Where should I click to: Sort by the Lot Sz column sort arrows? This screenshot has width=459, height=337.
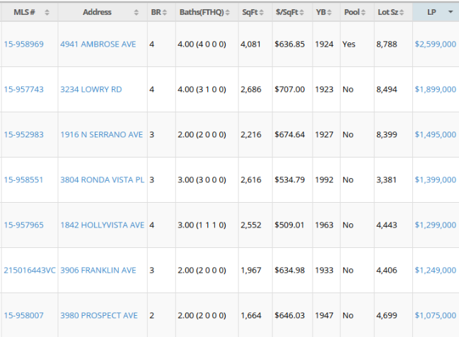coord(402,12)
